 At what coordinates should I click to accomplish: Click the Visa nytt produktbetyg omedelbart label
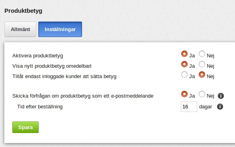click(x=52, y=66)
